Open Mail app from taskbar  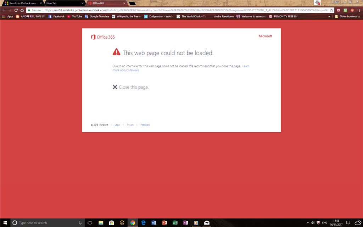pyautogui.click(x=207, y=223)
